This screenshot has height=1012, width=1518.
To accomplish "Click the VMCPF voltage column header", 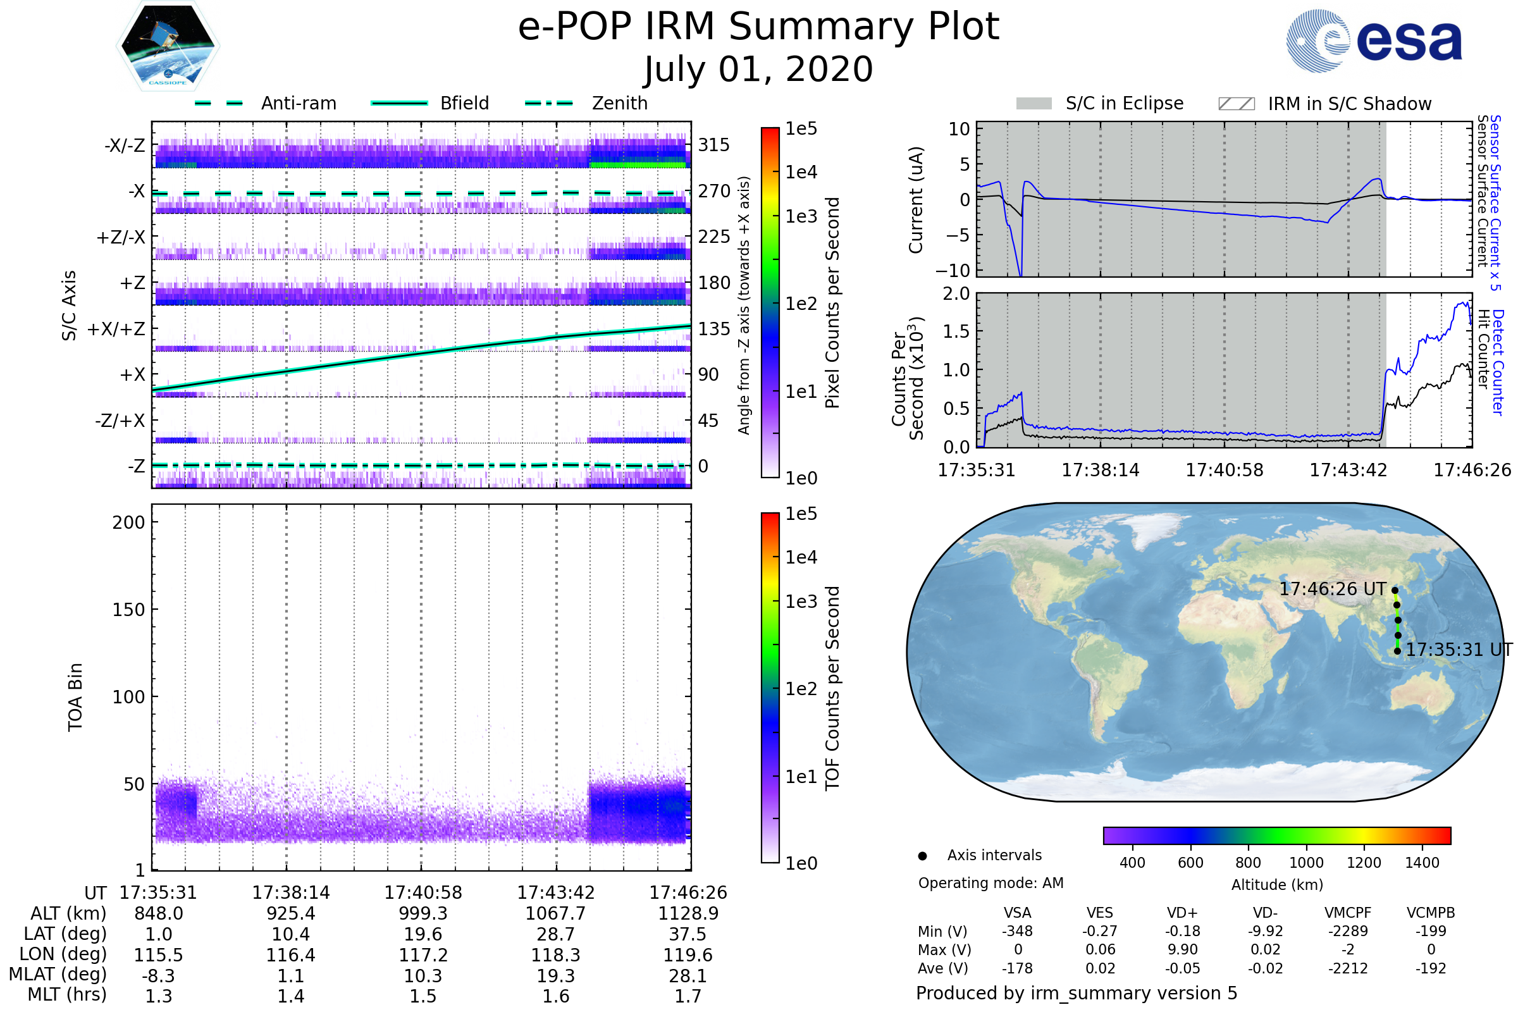I will 1348,913.
